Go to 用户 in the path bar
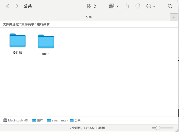Screen dimensions: 179x132 point(38,120)
